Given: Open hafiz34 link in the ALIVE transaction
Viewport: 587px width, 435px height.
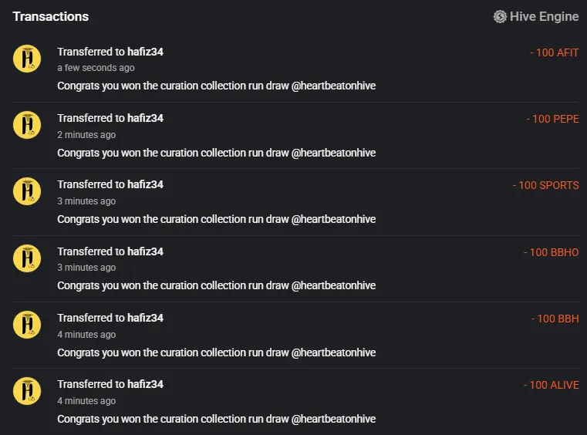Looking at the screenshot, I should pos(145,384).
